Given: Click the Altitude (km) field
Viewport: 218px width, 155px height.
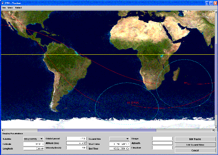Looking at the screenshot, I should (76, 143).
